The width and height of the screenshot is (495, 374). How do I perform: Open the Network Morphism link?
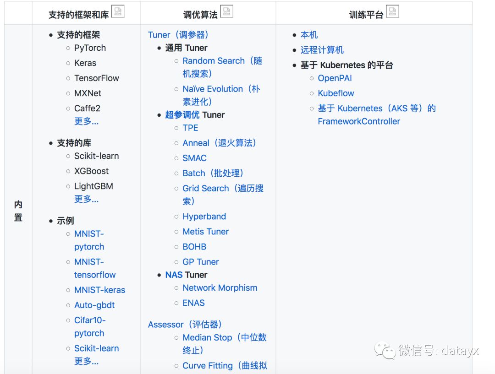click(220, 287)
